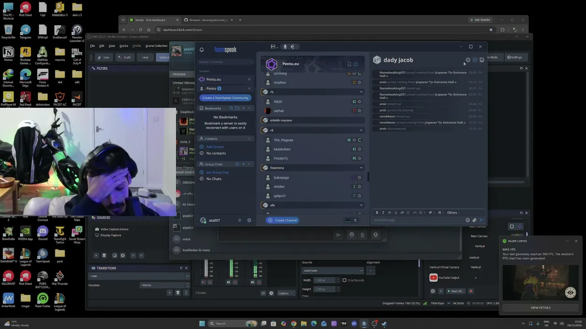The height and width of the screenshot is (329, 586).
Task: Collapse the fissemina channel
Action: (x=361, y=168)
